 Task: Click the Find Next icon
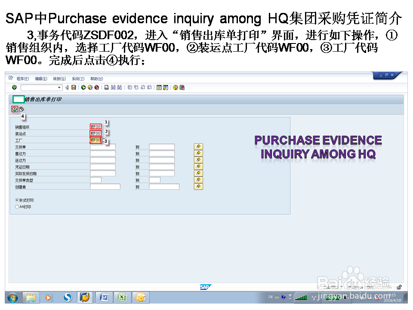pos(119,87)
